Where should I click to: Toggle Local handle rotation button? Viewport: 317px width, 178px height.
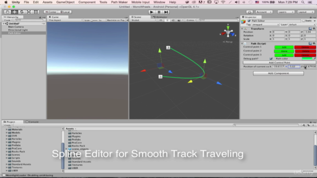point(65,12)
